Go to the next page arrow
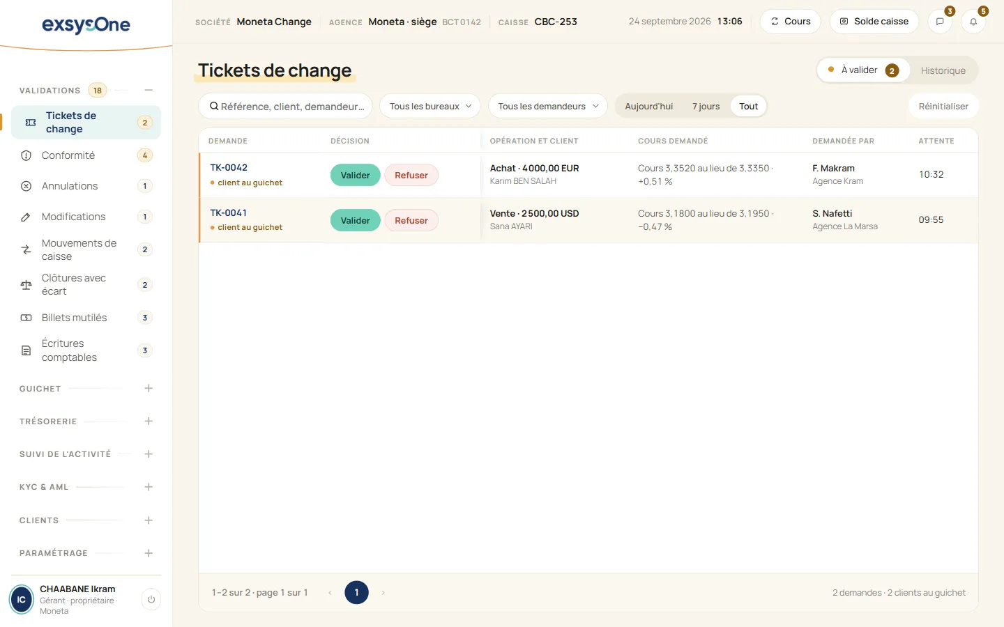 coord(383,593)
